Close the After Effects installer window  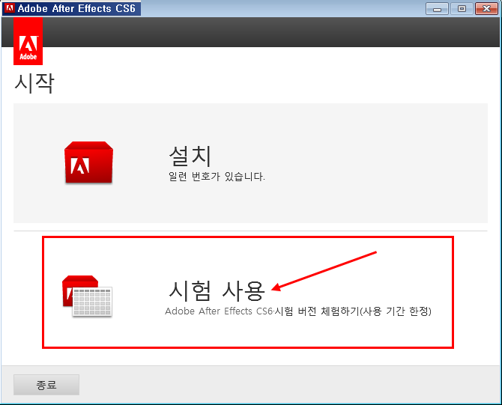486,9
